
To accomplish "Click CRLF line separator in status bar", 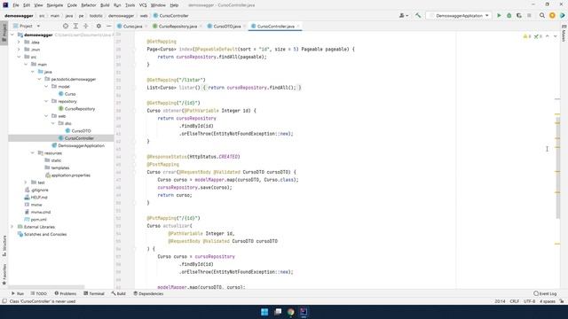I will (x=515, y=301).
